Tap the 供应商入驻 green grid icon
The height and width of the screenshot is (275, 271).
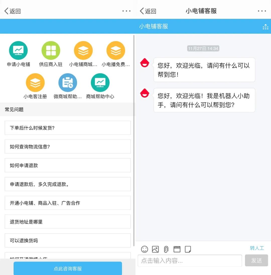click(x=51, y=50)
